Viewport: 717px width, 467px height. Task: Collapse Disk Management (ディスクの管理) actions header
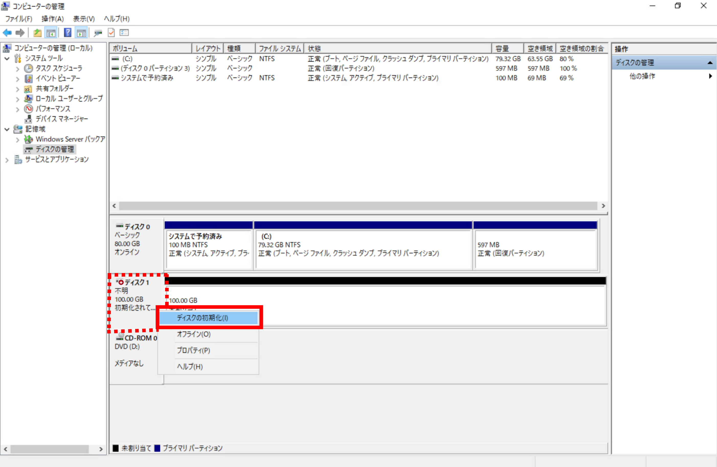pos(710,63)
